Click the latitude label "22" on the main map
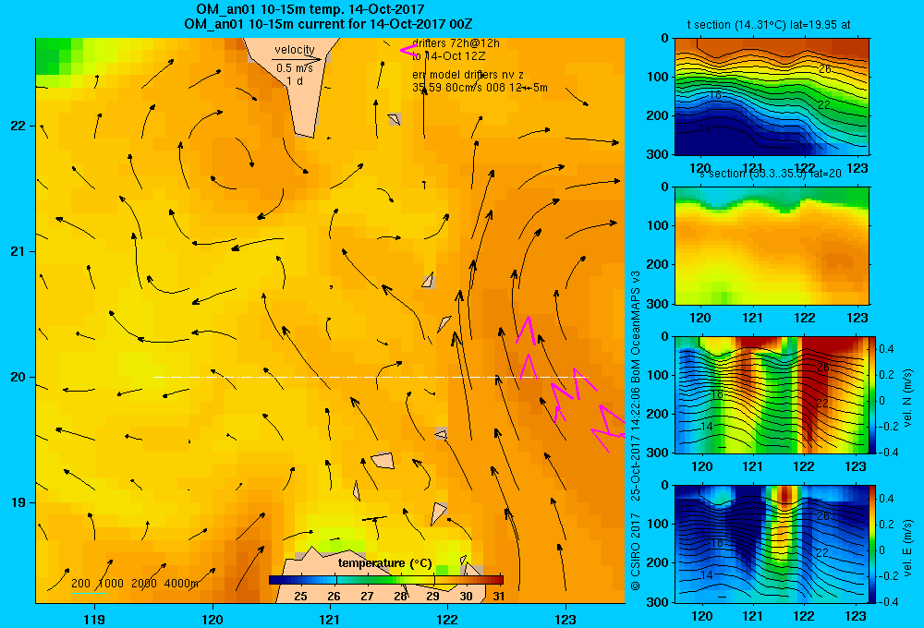The image size is (924, 628). [18, 127]
